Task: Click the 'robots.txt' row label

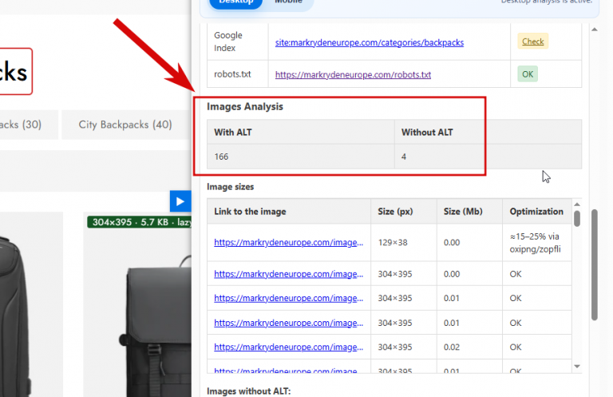Action: click(x=232, y=74)
